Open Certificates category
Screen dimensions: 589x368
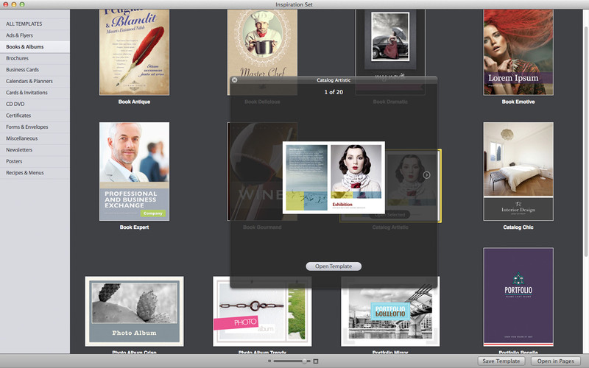pyautogui.click(x=35, y=116)
